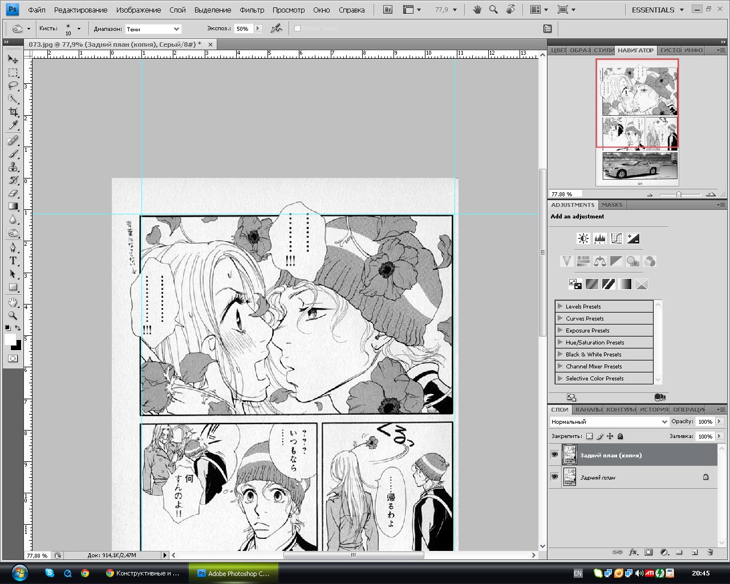Open Chrome task Конструктивные и ... in taskbar
This screenshot has width=730, height=584.
[144, 573]
